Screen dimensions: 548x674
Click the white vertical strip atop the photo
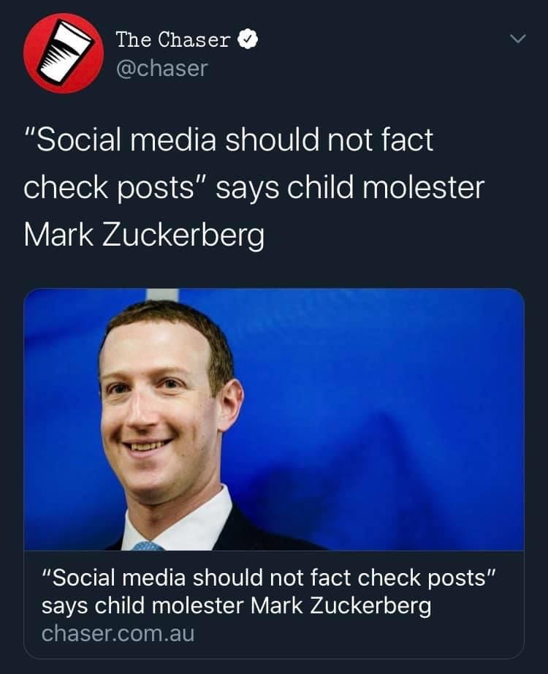click(163, 294)
